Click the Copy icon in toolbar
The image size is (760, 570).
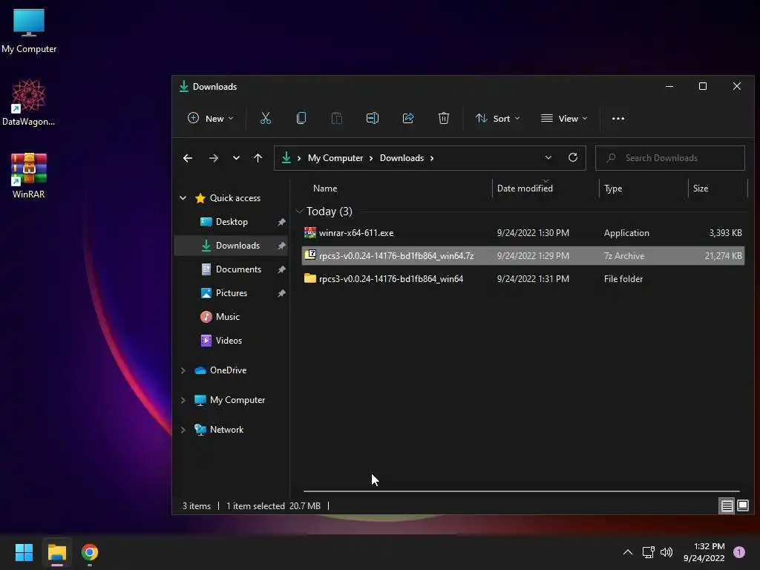[x=301, y=118]
